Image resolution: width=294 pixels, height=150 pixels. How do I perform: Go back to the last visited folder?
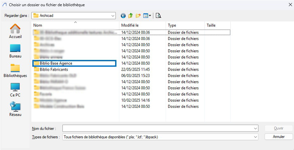pos(123,16)
